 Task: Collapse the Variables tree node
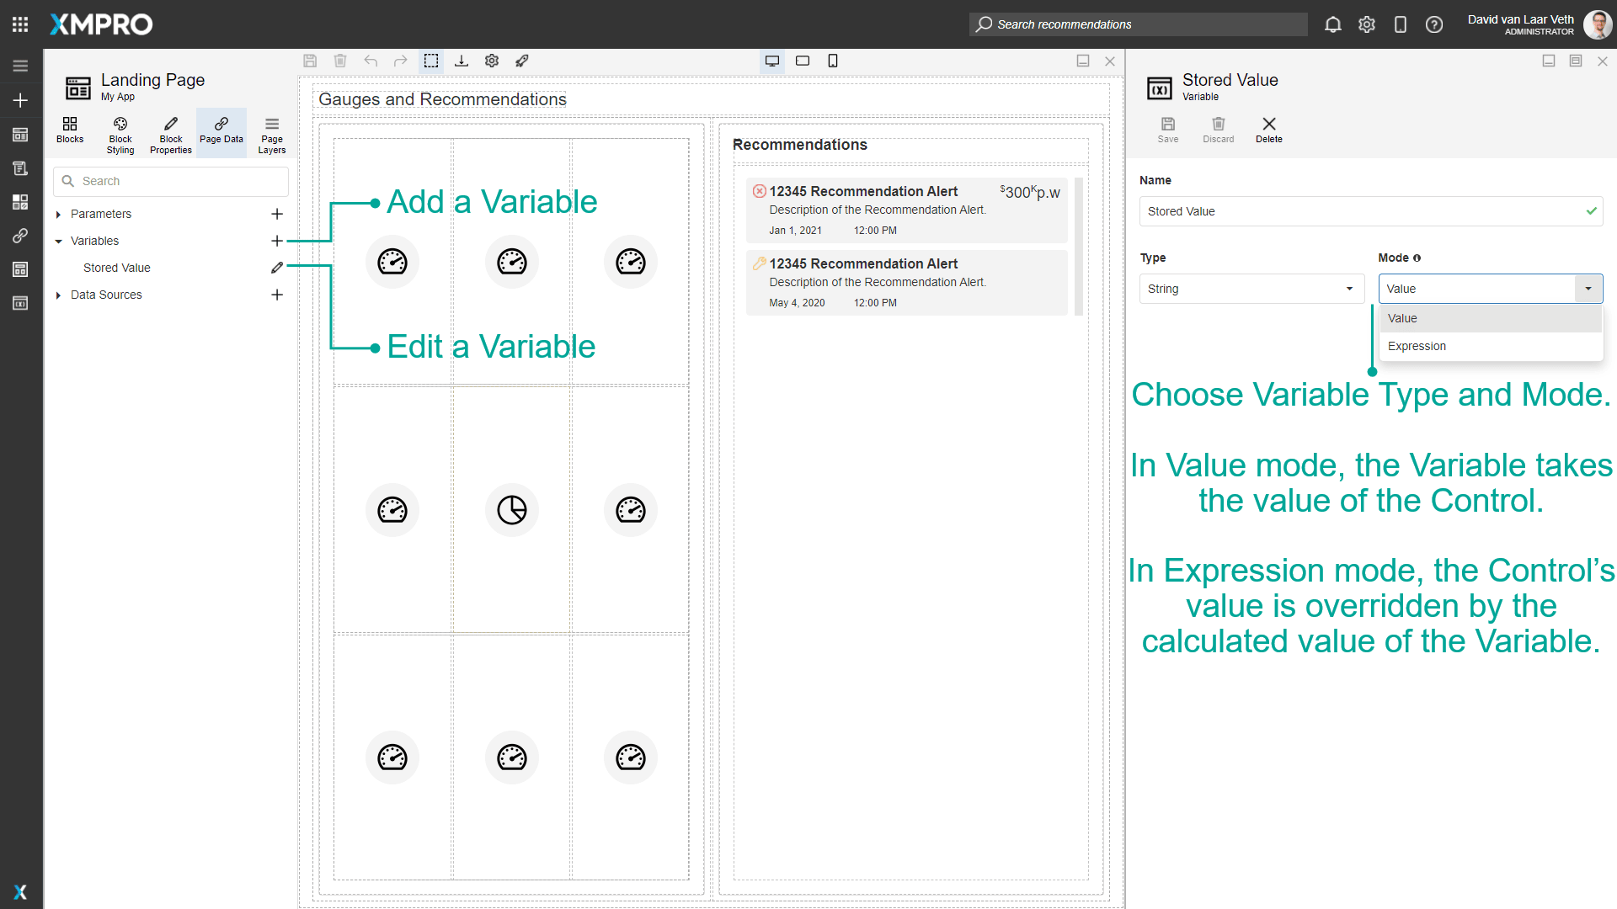click(58, 241)
